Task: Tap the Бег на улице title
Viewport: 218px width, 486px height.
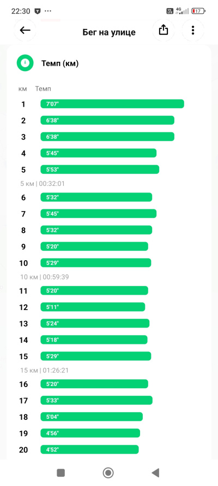Action: pos(109,32)
